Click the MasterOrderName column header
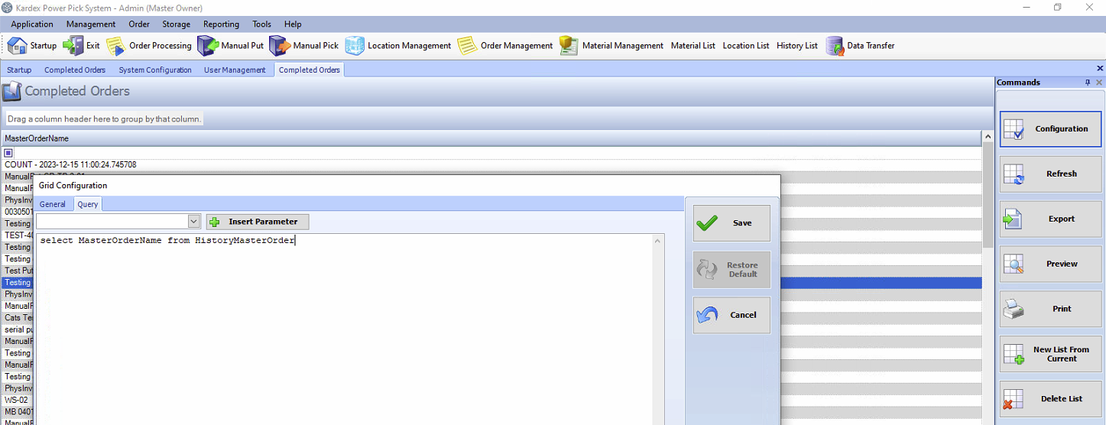 tap(491, 138)
